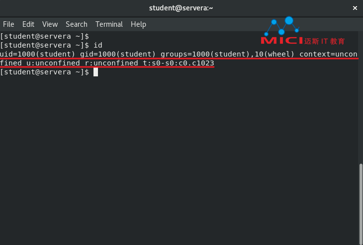363x245 pixels.
Task: Click the 'id' command text
Action: pos(98,45)
